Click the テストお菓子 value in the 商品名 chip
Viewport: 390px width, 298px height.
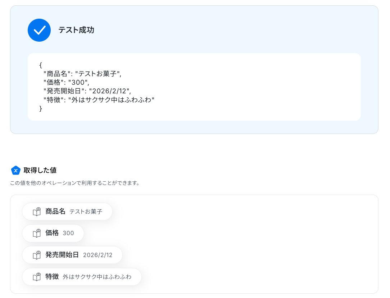click(86, 212)
